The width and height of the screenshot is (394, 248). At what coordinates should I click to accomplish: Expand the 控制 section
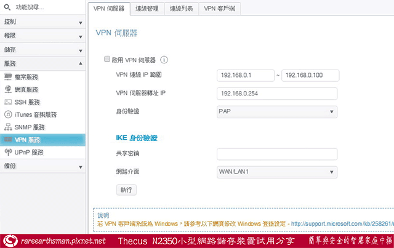point(42,22)
